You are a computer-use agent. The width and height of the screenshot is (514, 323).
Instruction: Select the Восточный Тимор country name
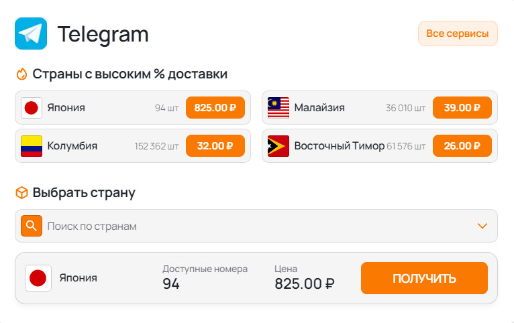[x=340, y=146]
